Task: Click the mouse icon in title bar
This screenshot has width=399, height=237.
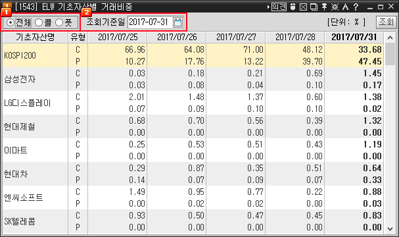Action: [x=293, y=7]
